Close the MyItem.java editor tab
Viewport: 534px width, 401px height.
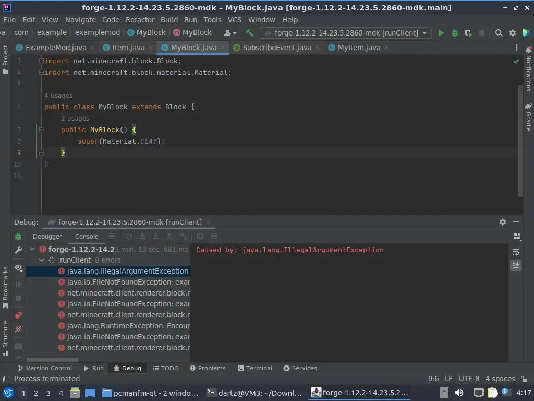tap(386, 48)
